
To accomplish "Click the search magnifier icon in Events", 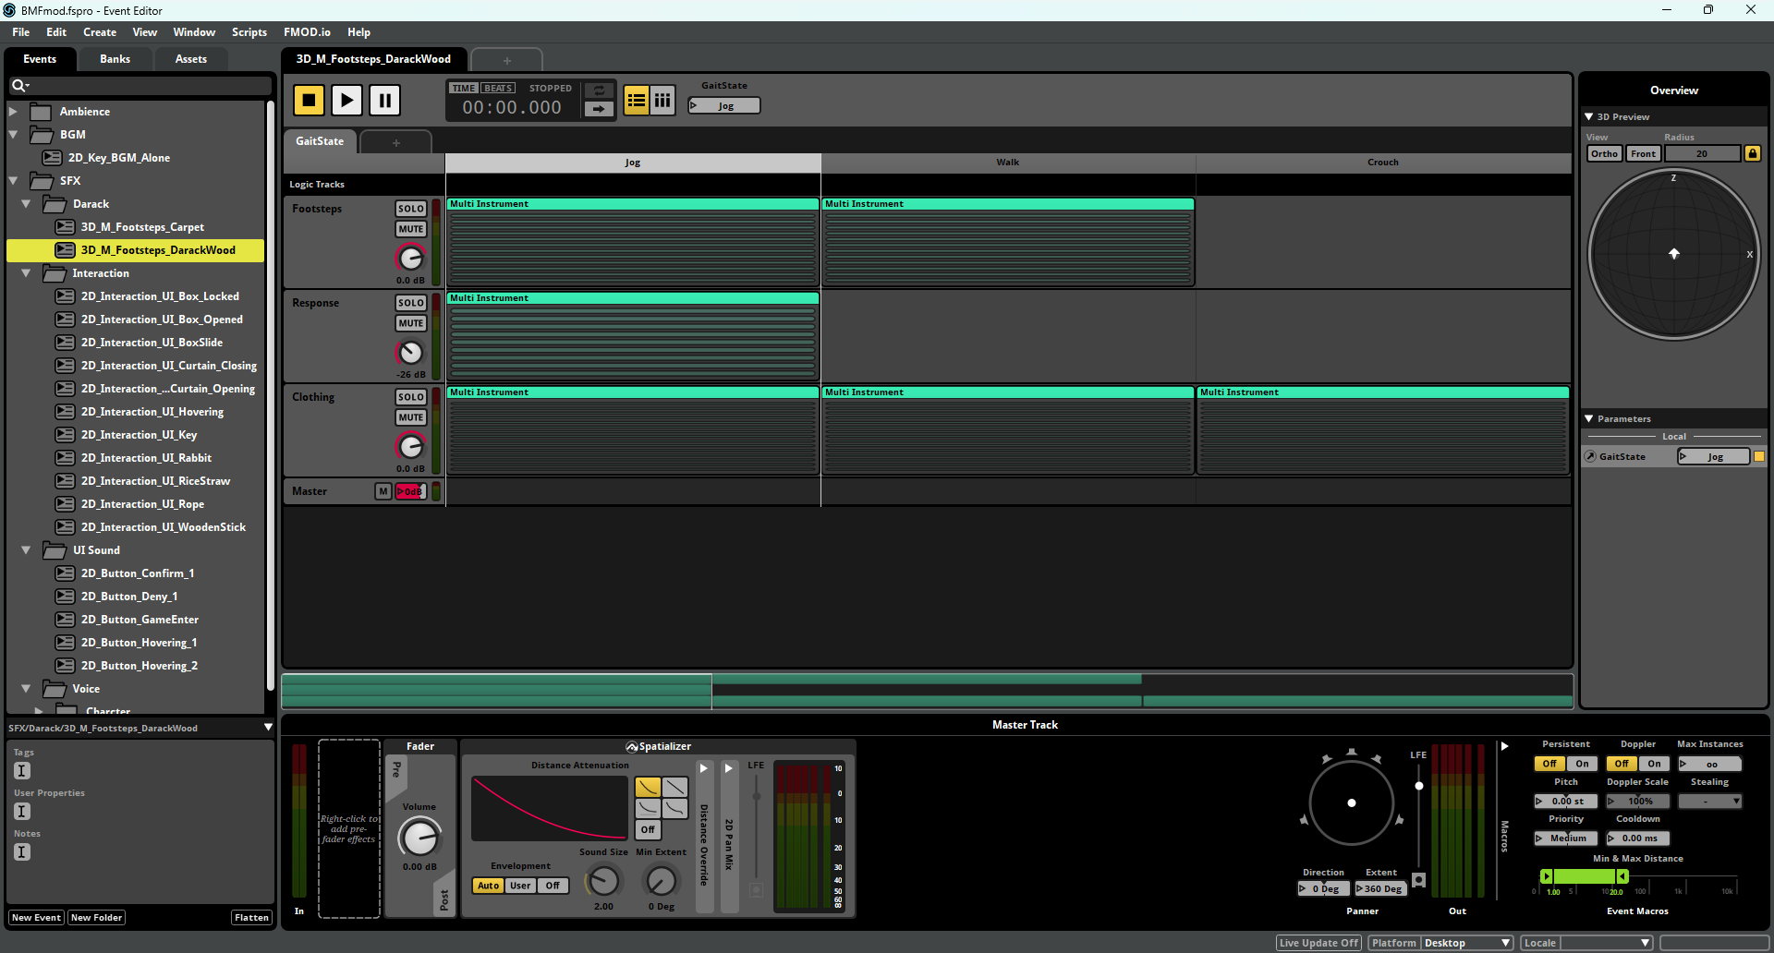I will tap(18, 86).
